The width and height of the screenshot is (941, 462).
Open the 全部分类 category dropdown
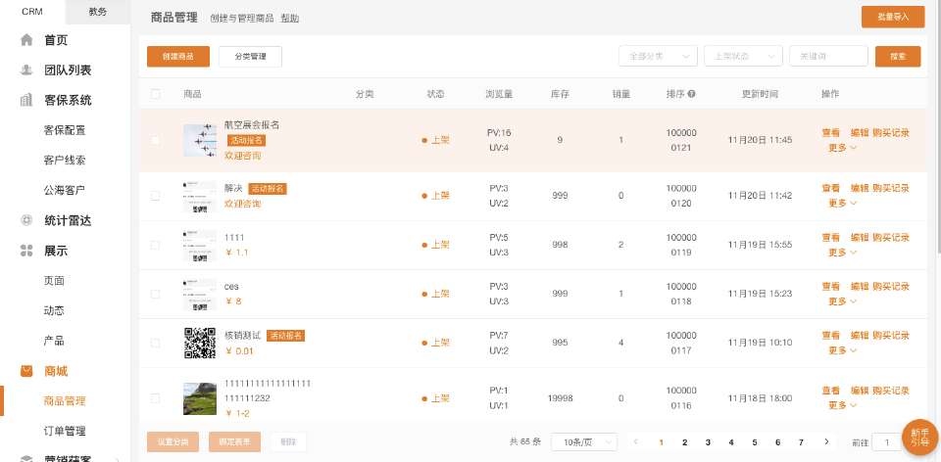657,56
